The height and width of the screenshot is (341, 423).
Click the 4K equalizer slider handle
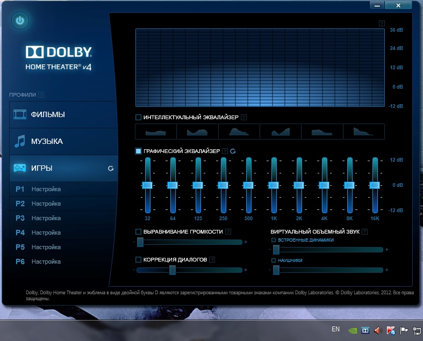(x=324, y=185)
